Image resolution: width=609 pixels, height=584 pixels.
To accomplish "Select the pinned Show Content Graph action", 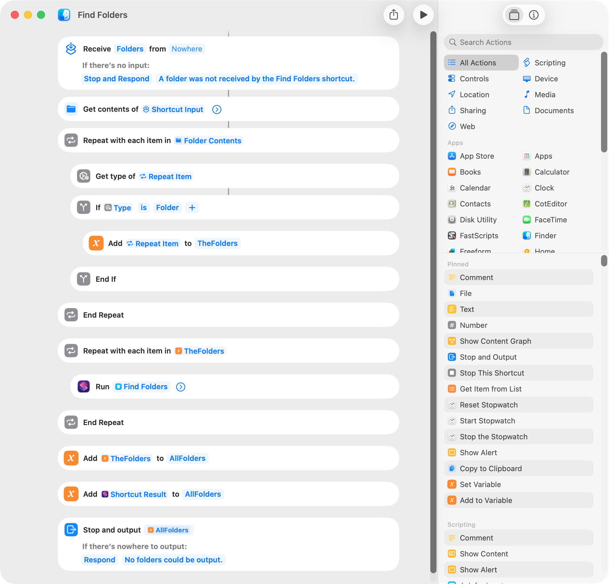I will (x=495, y=341).
